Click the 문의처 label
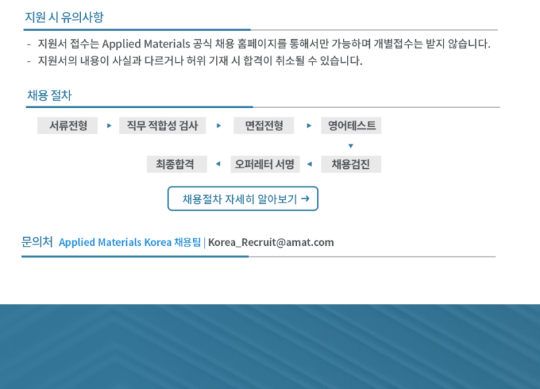This screenshot has height=389, width=540. pyautogui.click(x=37, y=242)
